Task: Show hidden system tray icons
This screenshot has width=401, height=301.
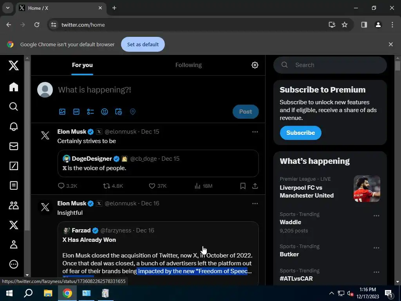Action: pyautogui.click(x=331, y=293)
